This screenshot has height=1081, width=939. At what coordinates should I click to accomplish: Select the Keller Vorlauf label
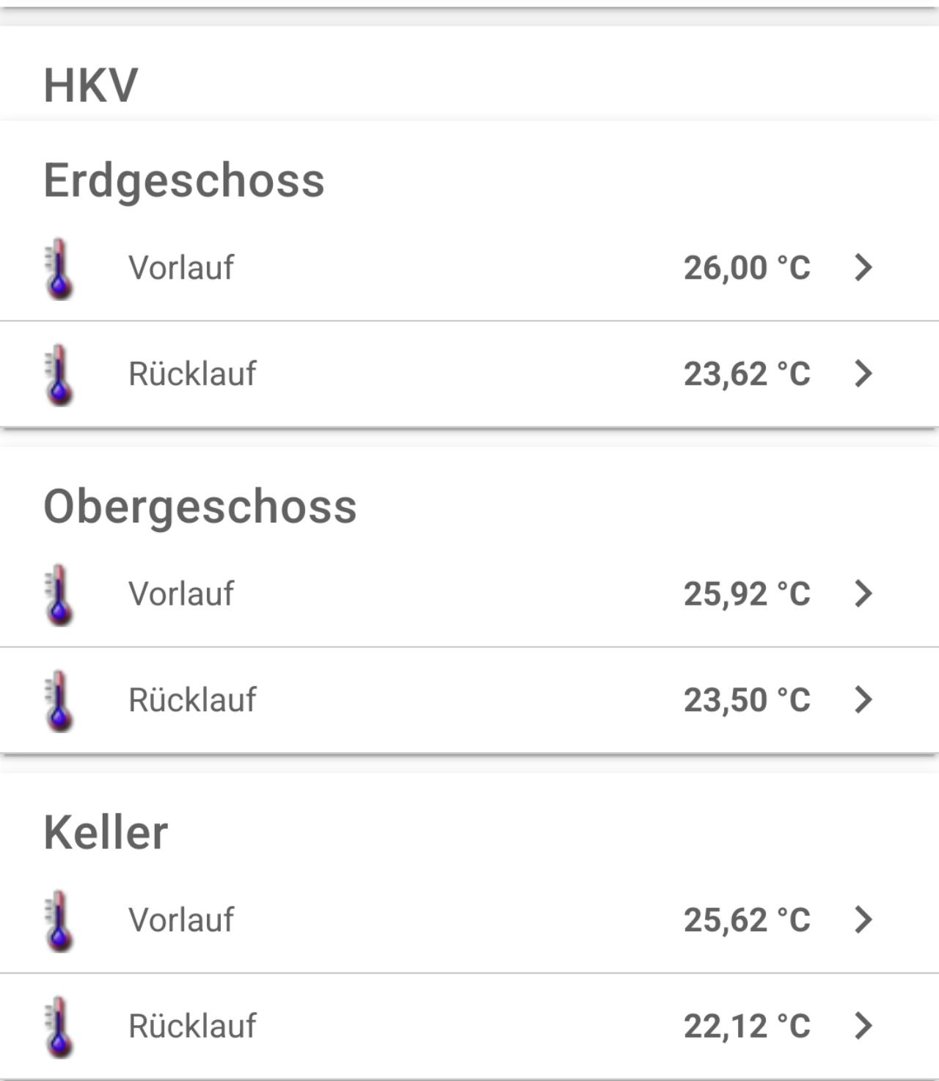coord(181,920)
